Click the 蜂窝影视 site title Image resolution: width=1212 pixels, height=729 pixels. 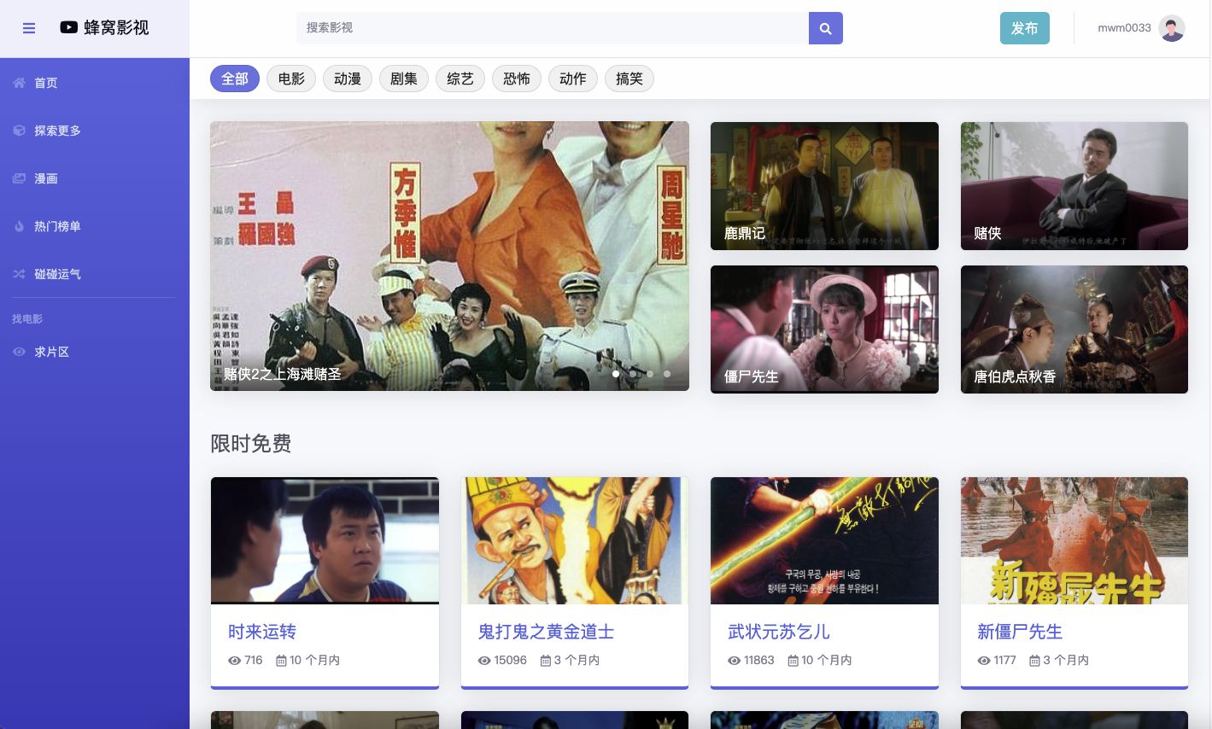pyautogui.click(x=116, y=28)
